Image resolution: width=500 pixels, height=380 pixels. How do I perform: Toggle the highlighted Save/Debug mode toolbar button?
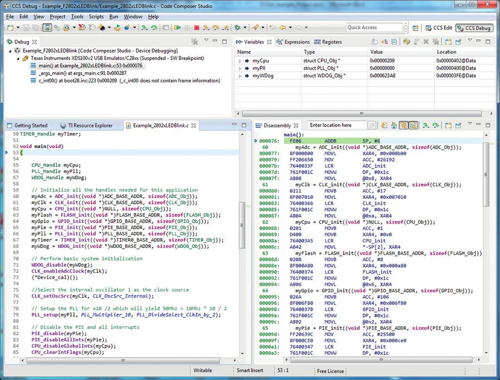(x=47, y=28)
